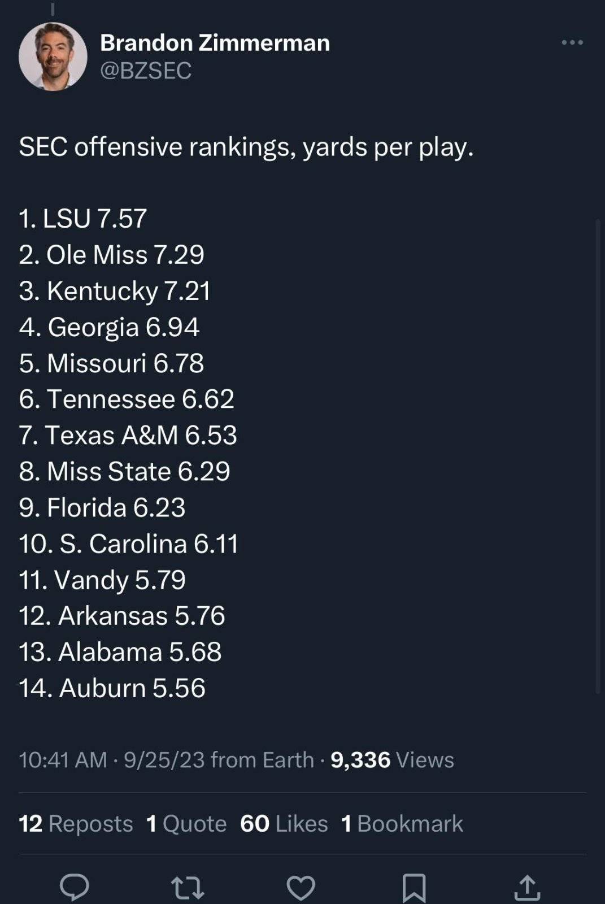
Task: View Brandon Zimmerman's profile photo
Action: (x=53, y=56)
